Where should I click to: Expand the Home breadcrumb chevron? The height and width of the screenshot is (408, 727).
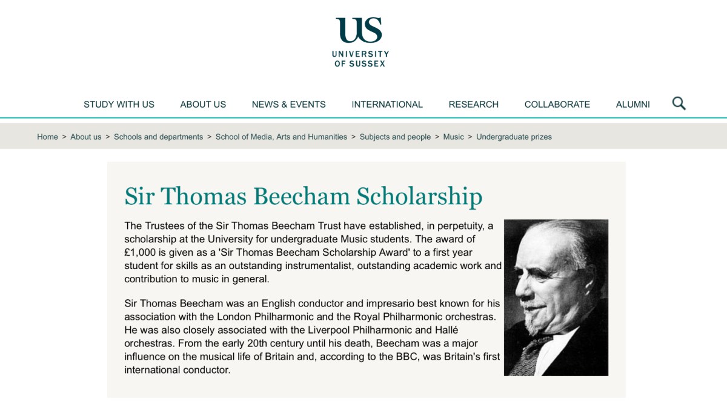pos(64,137)
